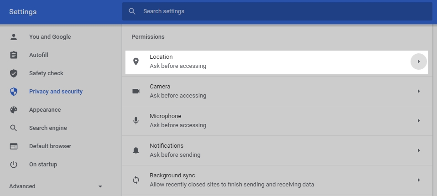Screen dimensions: 437x196
Task: Click the Background sync icon
Action: tap(135, 180)
